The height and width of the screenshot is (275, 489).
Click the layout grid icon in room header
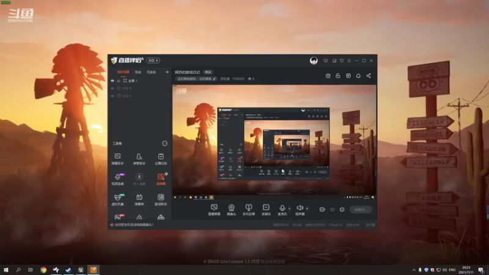point(348,76)
